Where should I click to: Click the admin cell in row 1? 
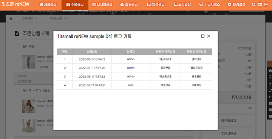131,59
